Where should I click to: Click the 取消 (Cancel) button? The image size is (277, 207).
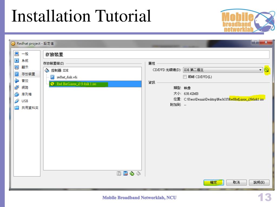(236, 182)
